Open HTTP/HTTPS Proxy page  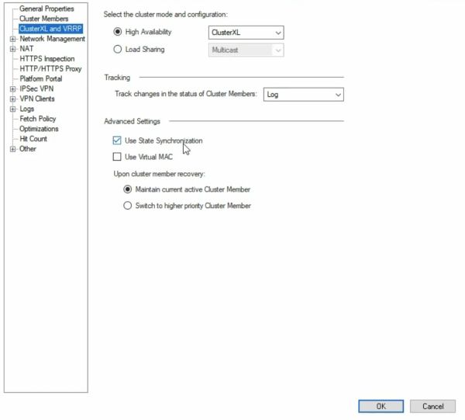[x=50, y=68]
